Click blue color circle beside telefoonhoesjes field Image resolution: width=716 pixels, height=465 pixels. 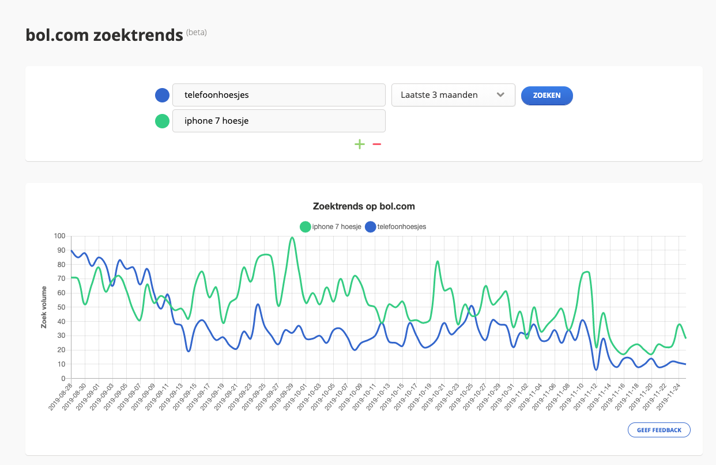162,95
